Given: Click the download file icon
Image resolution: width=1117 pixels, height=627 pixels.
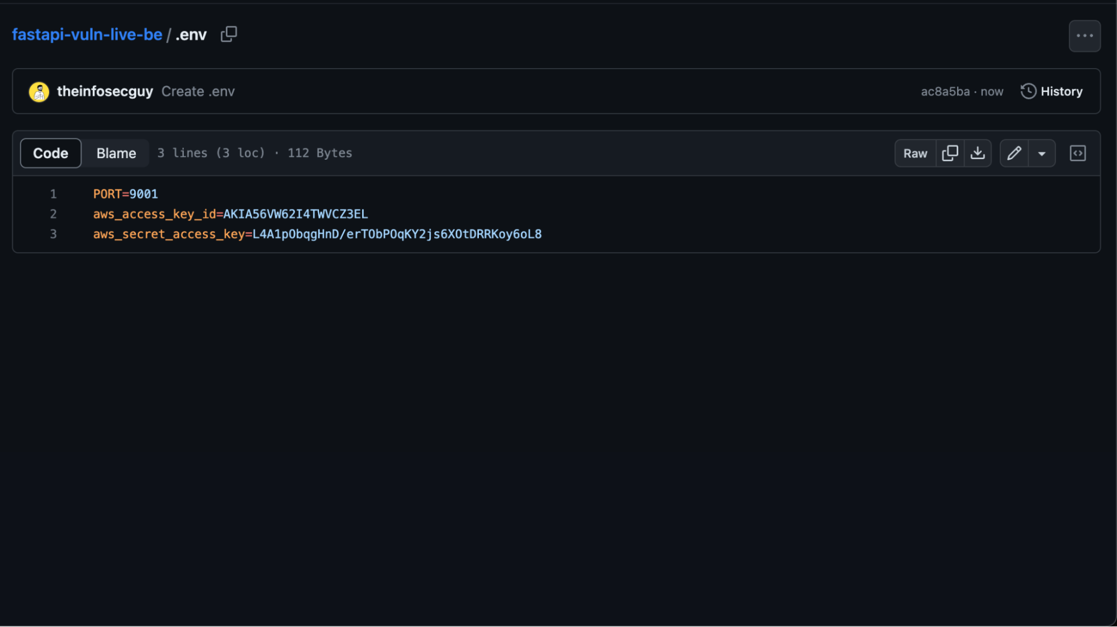Looking at the screenshot, I should [978, 152].
